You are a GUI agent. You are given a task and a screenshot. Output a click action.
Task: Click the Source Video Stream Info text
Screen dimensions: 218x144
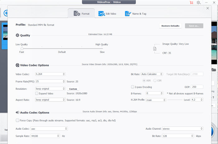point(110,64)
